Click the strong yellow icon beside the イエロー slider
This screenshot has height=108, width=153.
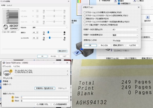[x=64, y=21]
